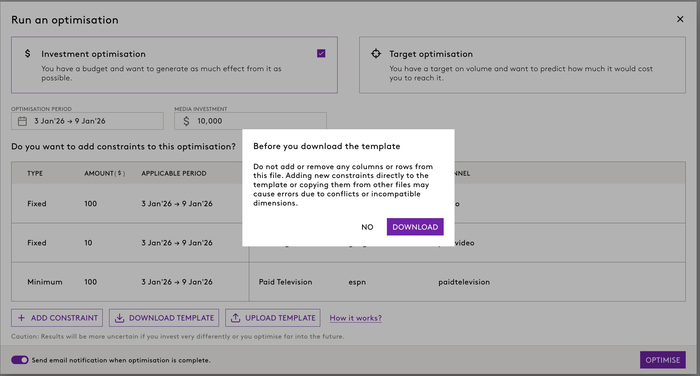Click the Add Constraint button text
Screen dimensions: 700x376
pos(64,318)
